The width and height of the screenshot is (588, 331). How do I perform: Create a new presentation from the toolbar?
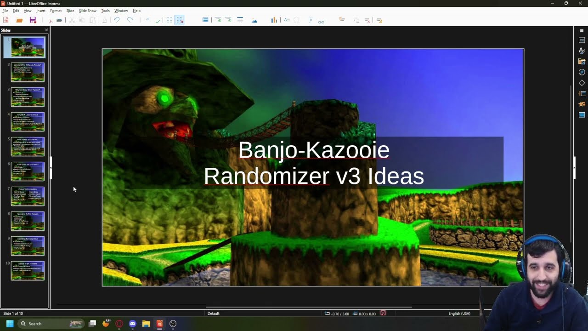(x=6, y=20)
